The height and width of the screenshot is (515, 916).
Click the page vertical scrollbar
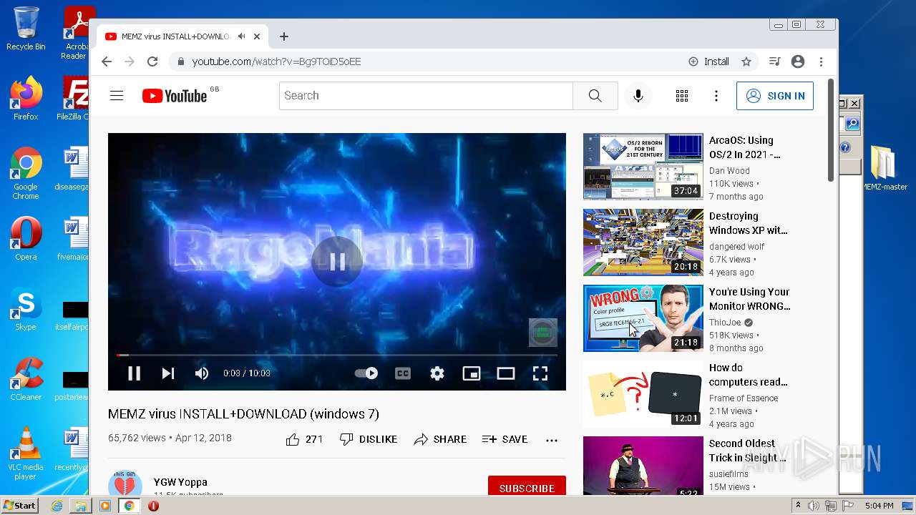coord(831,130)
